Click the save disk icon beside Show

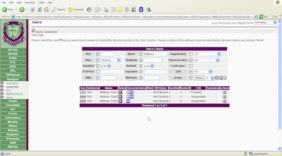[221, 78]
